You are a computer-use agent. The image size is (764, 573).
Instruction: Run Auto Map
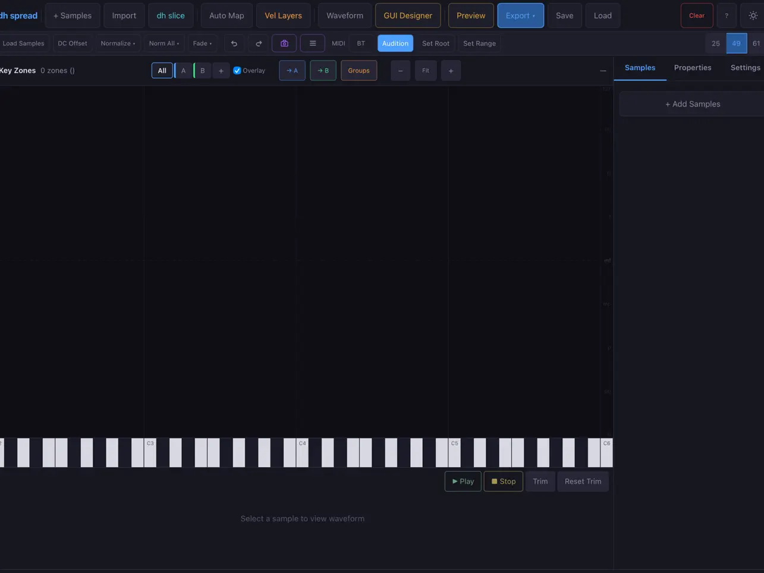(227, 15)
